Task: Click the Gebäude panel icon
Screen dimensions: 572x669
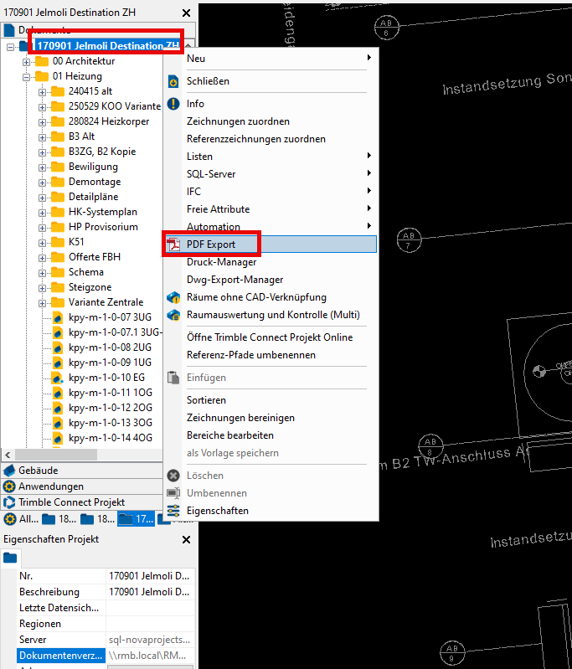Action: pos(9,471)
